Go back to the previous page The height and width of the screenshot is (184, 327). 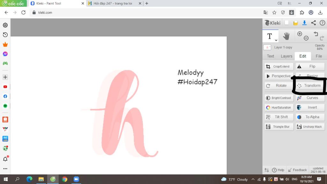pos(6,12)
